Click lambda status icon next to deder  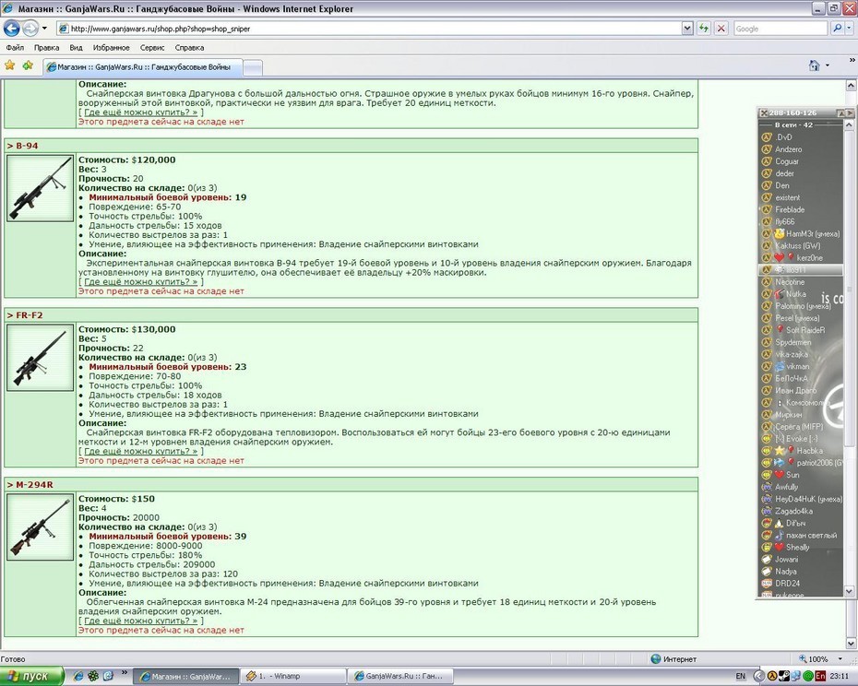click(x=767, y=173)
